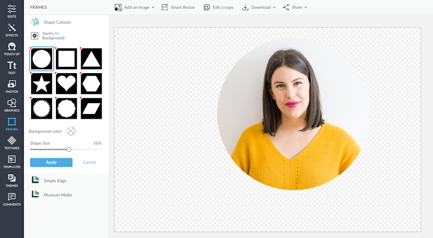
Task: Click the FRAMES panel heading
Action: tap(38, 7)
